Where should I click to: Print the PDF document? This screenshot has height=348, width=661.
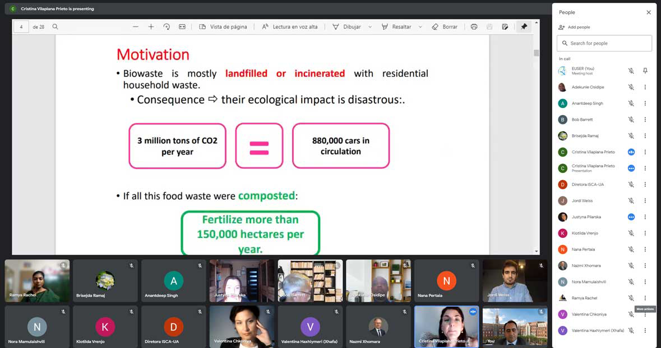coord(474,27)
